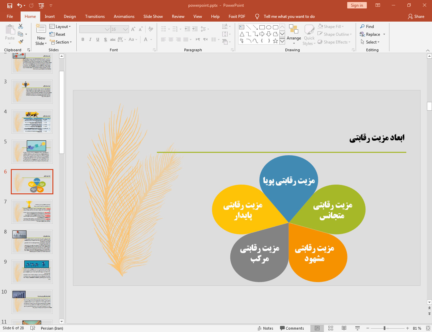Image resolution: width=432 pixels, height=332 pixels.
Task: Click the Sign in button
Action: click(357, 5)
